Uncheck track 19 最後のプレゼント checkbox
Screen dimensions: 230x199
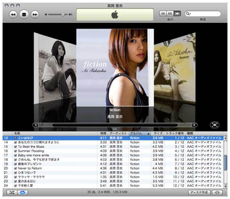[15, 164]
